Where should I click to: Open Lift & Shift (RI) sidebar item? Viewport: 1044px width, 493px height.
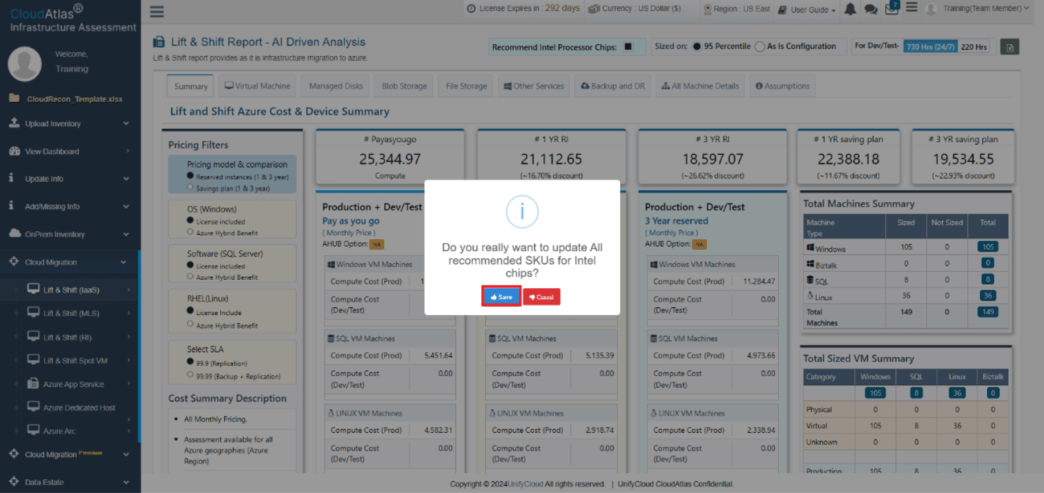(67, 337)
